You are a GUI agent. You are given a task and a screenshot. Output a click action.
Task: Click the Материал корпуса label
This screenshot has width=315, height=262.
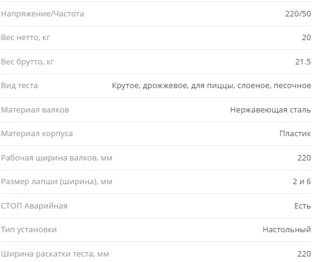(37, 134)
